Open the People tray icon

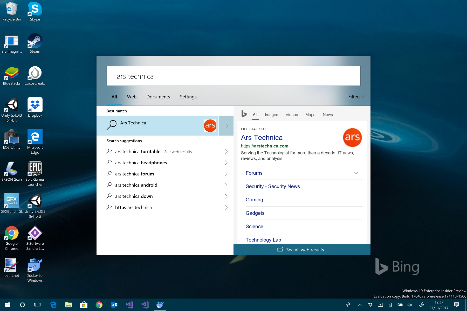[x=348, y=305]
